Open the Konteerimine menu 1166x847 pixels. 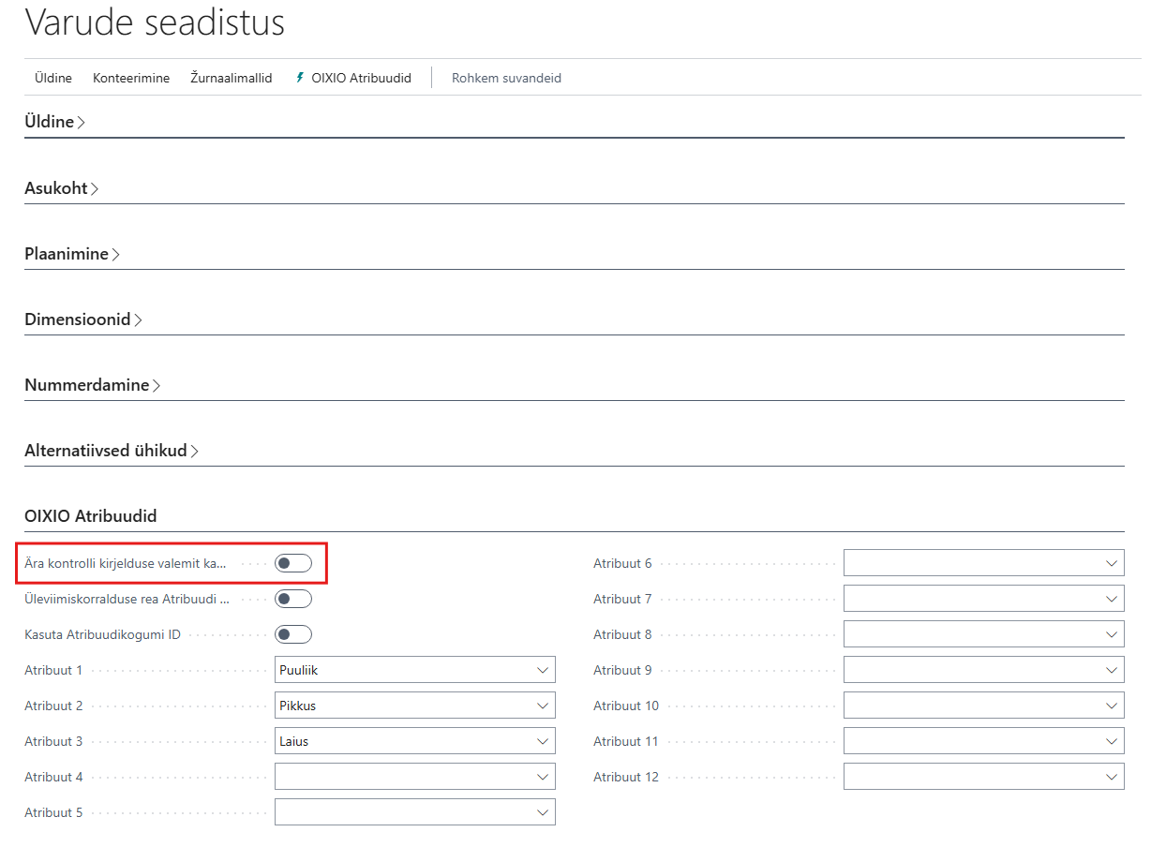[x=131, y=78]
